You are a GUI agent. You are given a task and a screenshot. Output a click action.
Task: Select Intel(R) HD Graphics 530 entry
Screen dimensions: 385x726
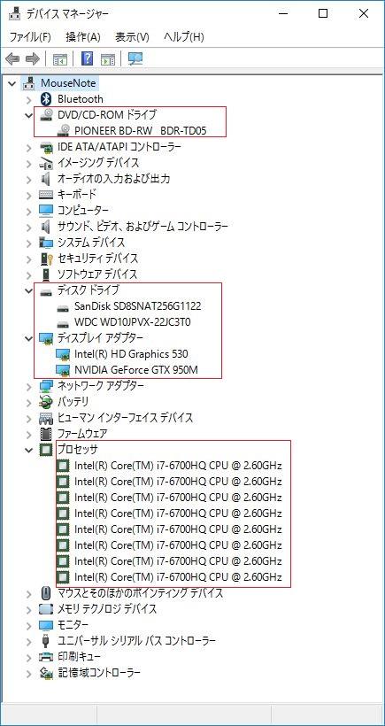[131, 354]
